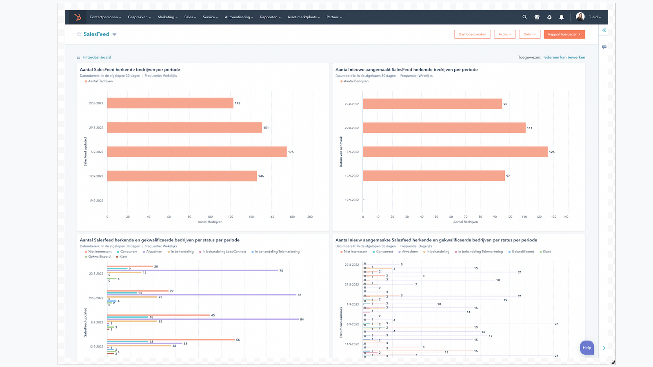Toggle the Concurrent legend in the fourth chart
653x367 pixels.
(x=384, y=252)
